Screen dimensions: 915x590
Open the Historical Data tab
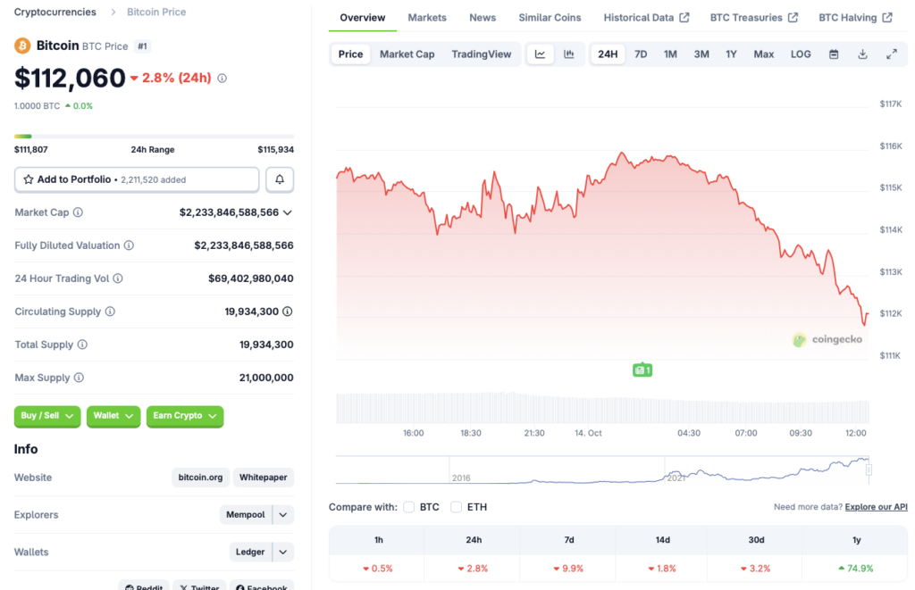[646, 18]
